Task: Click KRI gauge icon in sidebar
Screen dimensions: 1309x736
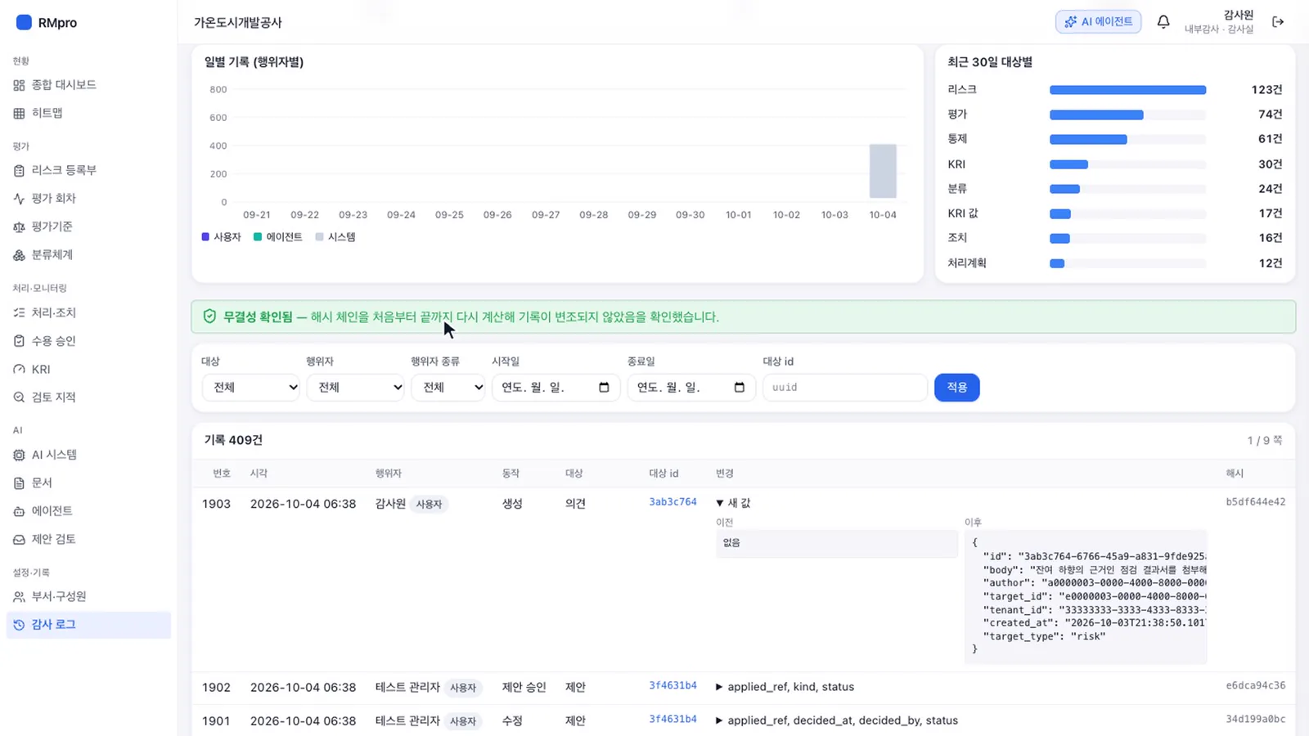Action: (x=19, y=370)
